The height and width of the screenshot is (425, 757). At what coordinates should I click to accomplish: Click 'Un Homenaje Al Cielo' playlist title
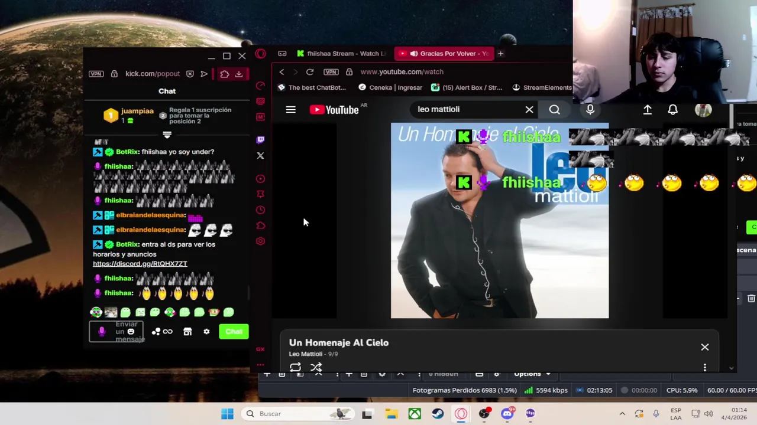pyautogui.click(x=339, y=342)
